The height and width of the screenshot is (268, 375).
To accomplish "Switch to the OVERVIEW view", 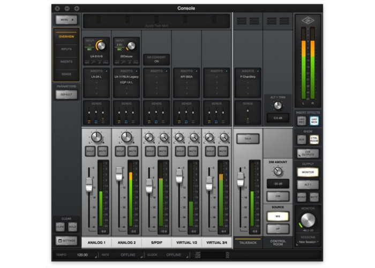I will coord(66,36).
